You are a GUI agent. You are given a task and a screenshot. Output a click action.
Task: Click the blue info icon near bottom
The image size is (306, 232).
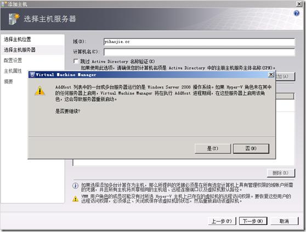tap(76, 186)
